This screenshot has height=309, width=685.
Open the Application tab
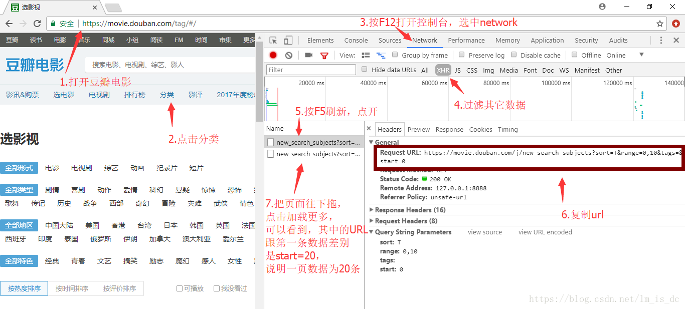pos(547,40)
